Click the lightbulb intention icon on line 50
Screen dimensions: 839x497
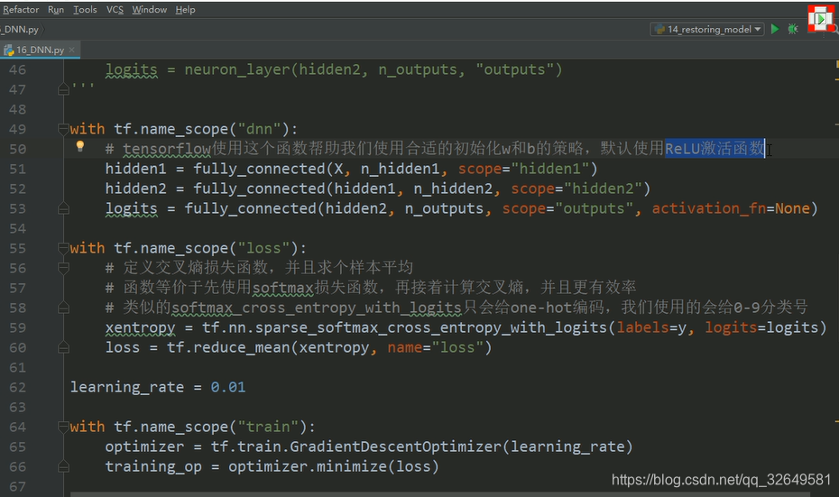[x=79, y=146]
